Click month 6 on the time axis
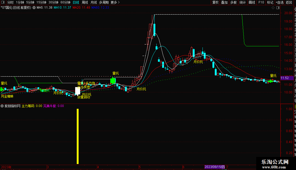296x170 pixels. pyautogui.click(x=183, y=167)
